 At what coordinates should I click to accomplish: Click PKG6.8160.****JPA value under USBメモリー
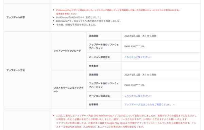(134, 85)
